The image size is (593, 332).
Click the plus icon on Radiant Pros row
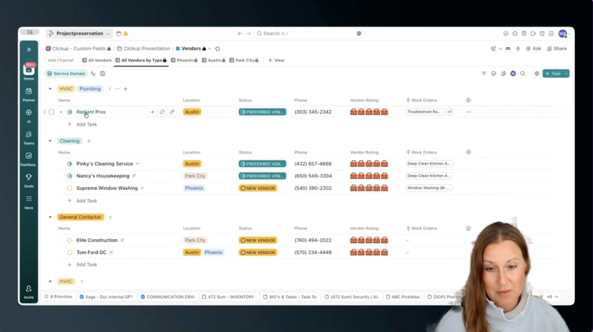point(152,112)
